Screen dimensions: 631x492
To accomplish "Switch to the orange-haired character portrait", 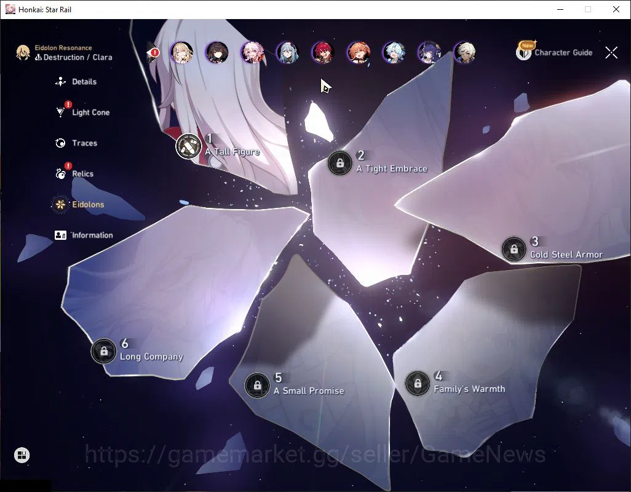I will point(359,53).
